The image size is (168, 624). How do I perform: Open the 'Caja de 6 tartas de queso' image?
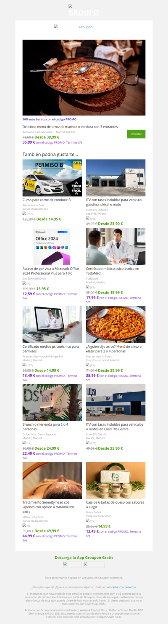115,480
